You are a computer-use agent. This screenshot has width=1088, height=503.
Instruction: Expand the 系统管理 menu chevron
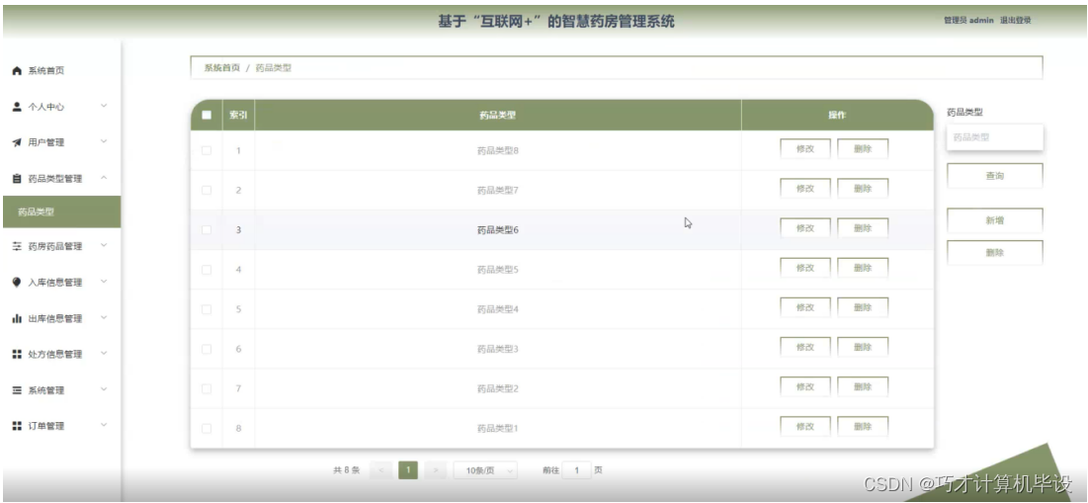(x=104, y=389)
